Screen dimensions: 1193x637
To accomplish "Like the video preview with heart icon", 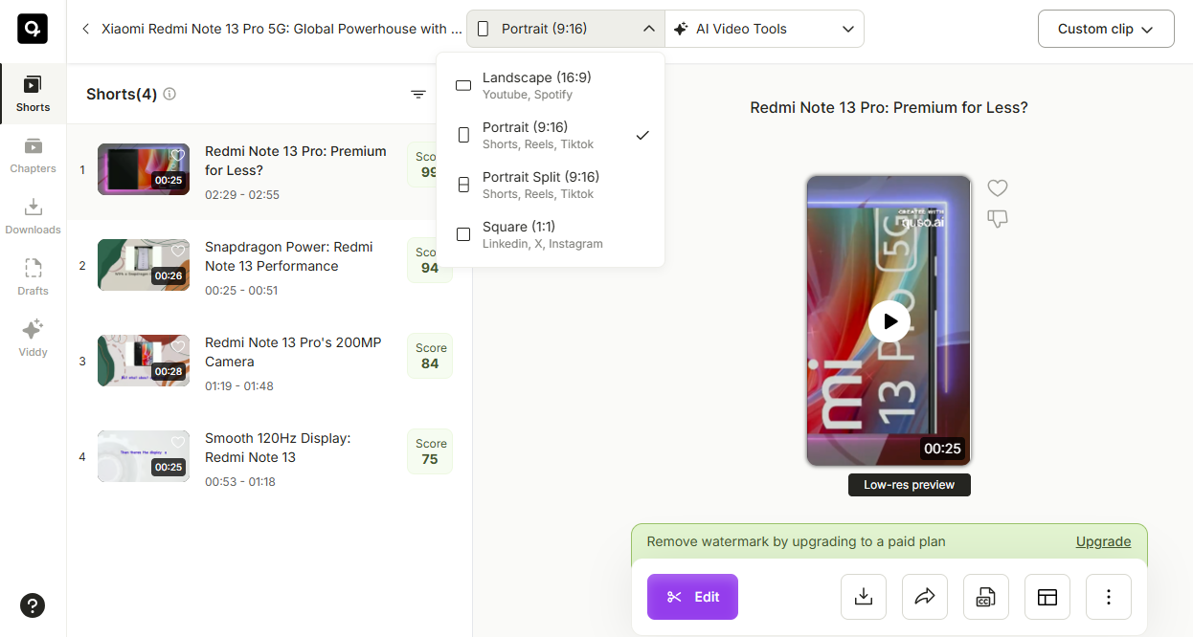I will coord(998,188).
